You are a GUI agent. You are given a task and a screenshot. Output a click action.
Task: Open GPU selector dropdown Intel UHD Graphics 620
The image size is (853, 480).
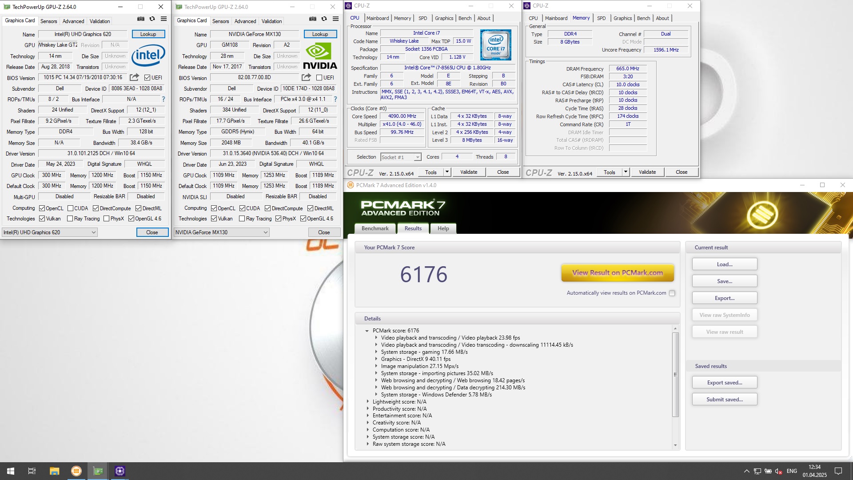pyautogui.click(x=50, y=232)
